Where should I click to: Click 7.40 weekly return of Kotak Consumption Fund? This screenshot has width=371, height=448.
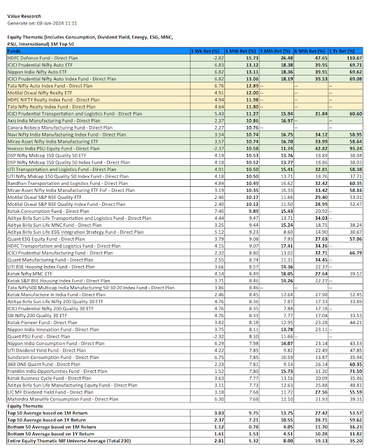(219, 211)
